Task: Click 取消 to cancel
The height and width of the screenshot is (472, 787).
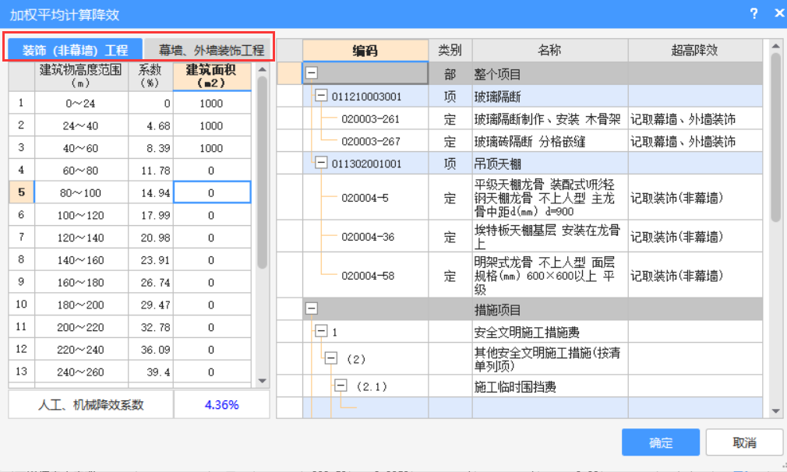Action: [744, 442]
